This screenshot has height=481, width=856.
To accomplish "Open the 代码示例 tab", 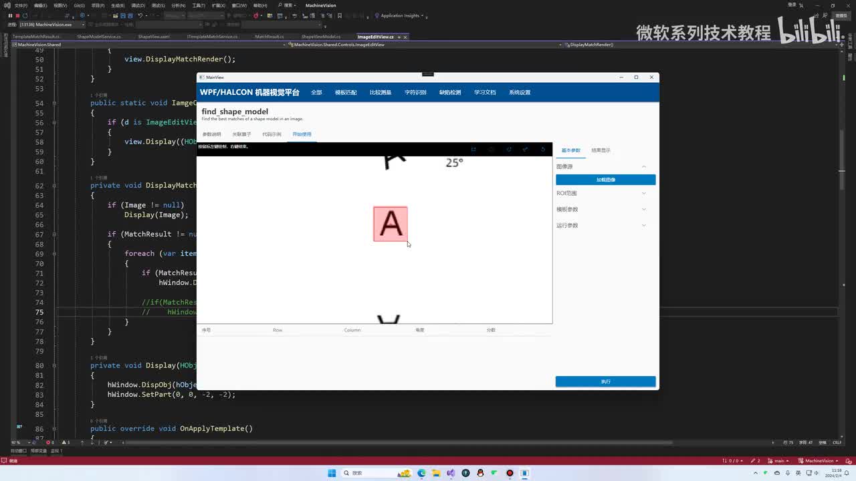I will 272,134.
